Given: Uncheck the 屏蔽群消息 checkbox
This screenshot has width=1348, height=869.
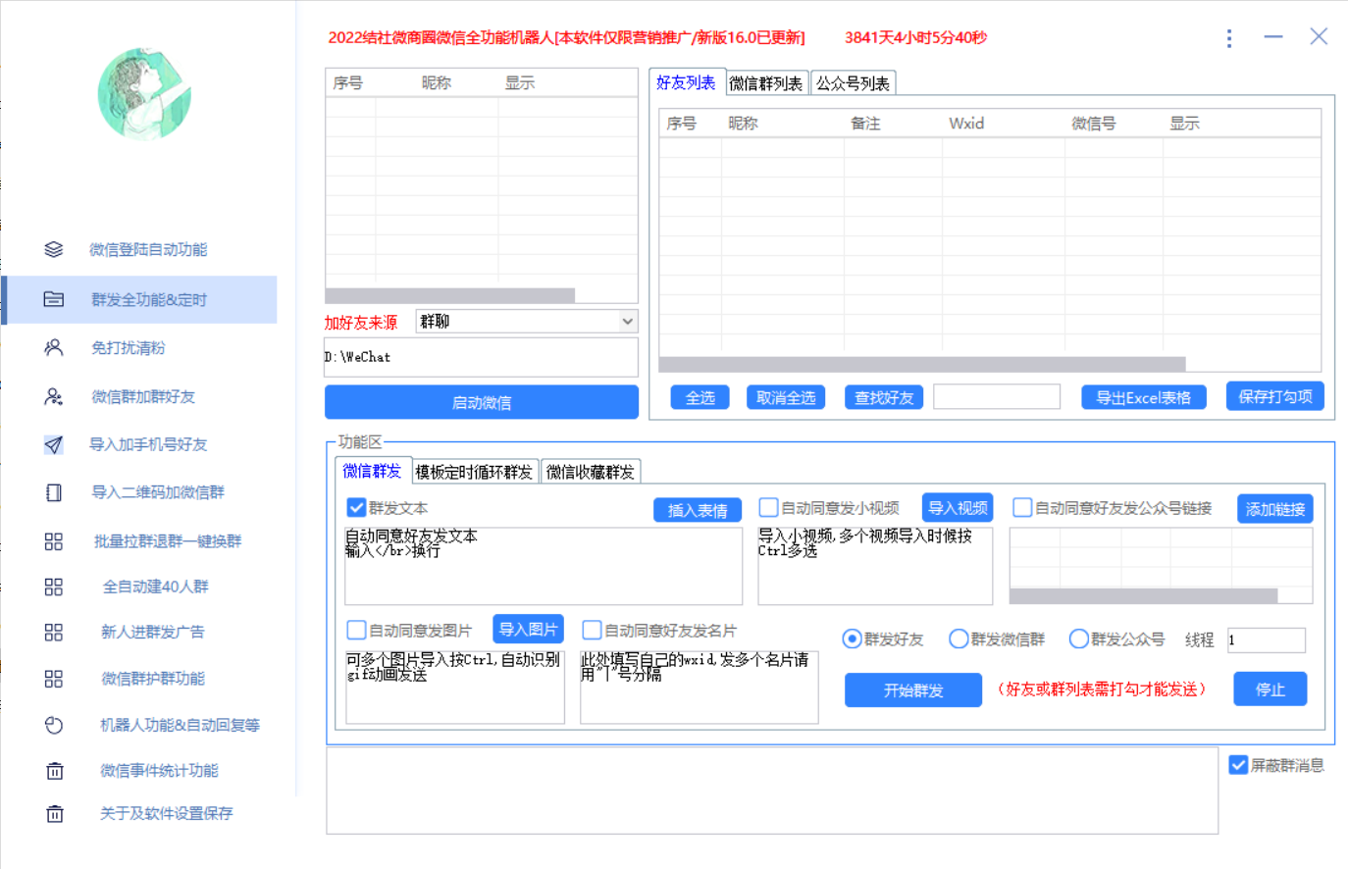Looking at the screenshot, I should click(x=1239, y=763).
